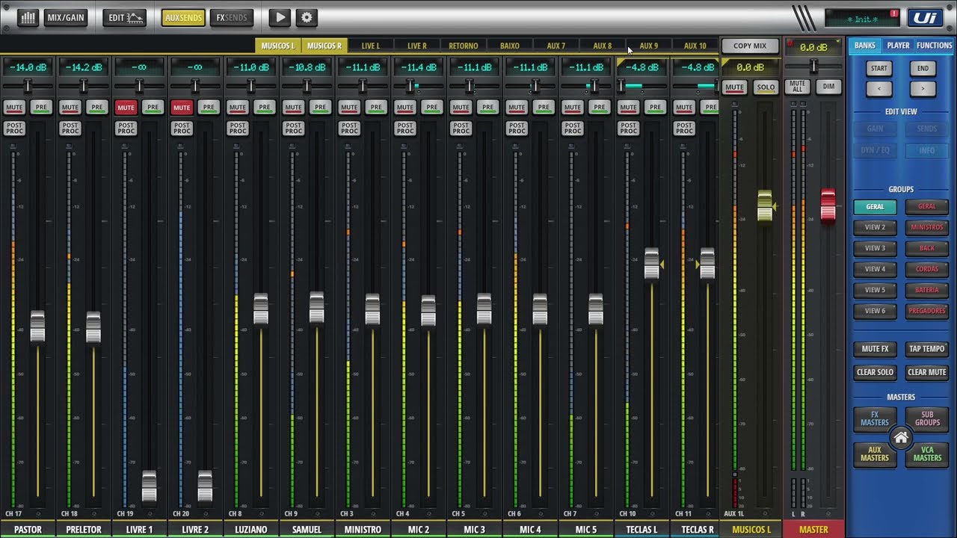957x538 pixels.
Task: Open VCA MASTERS view
Action: [x=927, y=454]
